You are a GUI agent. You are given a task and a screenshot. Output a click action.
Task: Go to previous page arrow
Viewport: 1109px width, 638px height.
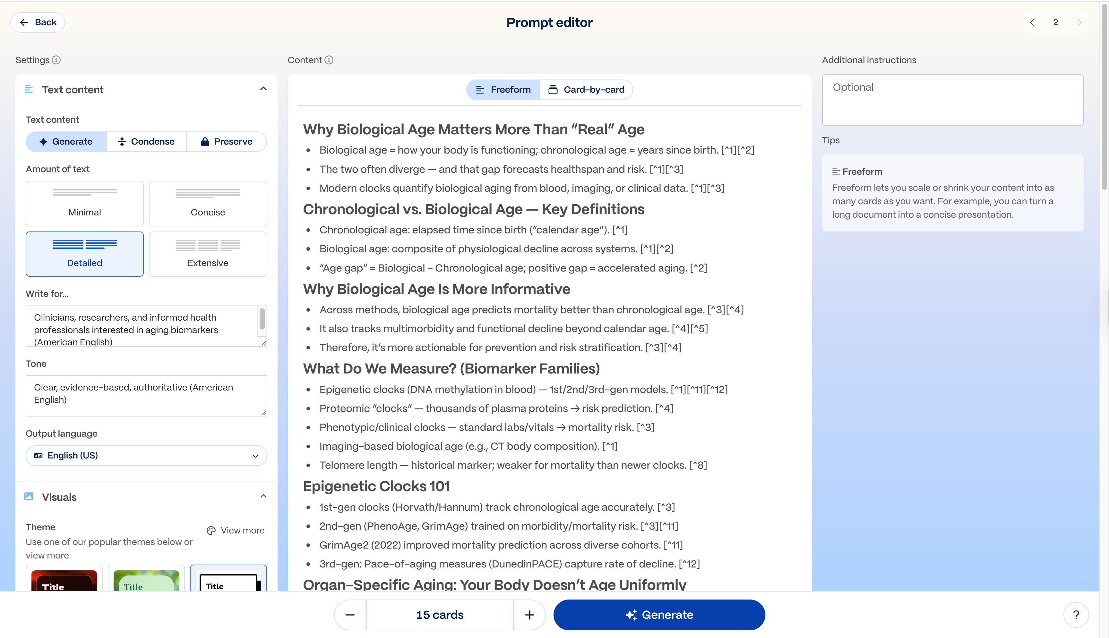pyautogui.click(x=1032, y=22)
